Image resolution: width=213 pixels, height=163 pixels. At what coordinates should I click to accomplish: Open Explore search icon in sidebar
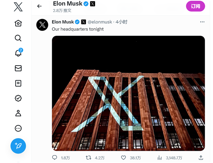[18, 38]
